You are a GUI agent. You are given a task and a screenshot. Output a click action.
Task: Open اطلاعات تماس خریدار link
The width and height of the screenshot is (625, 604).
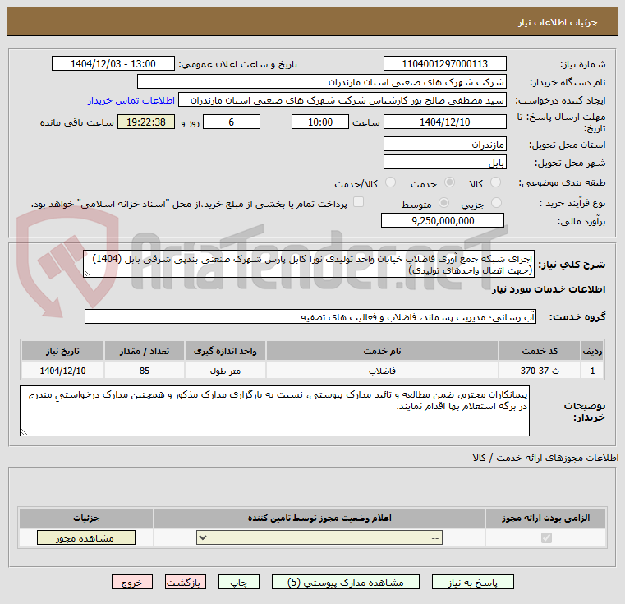[x=131, y=100]
